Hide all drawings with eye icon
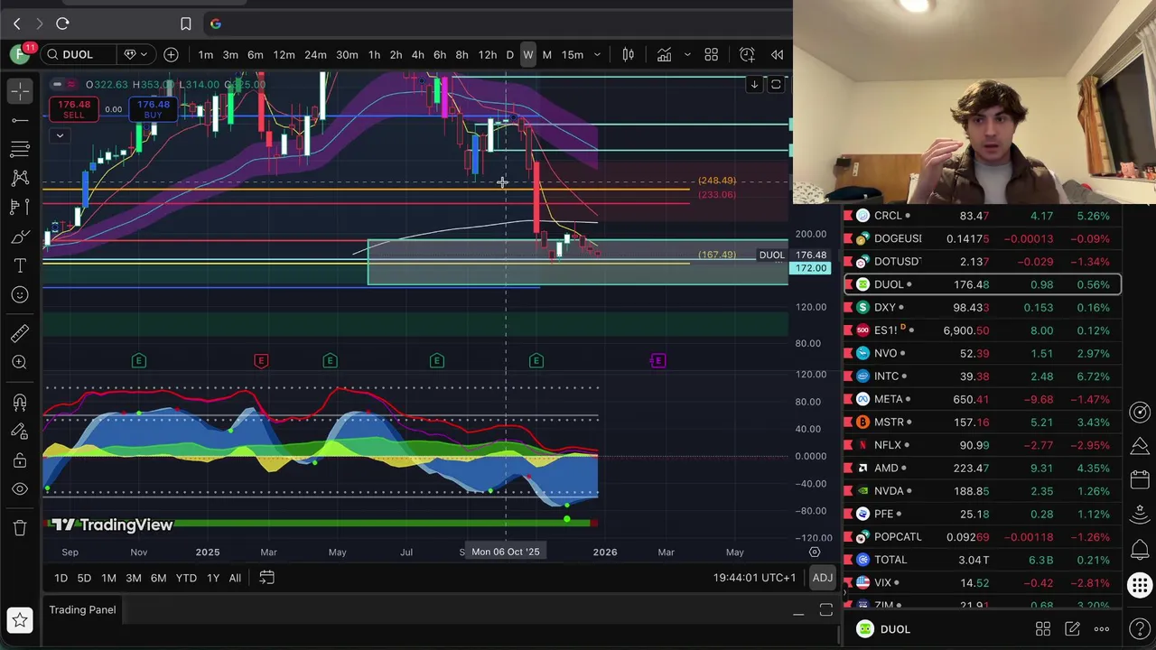 20,489
